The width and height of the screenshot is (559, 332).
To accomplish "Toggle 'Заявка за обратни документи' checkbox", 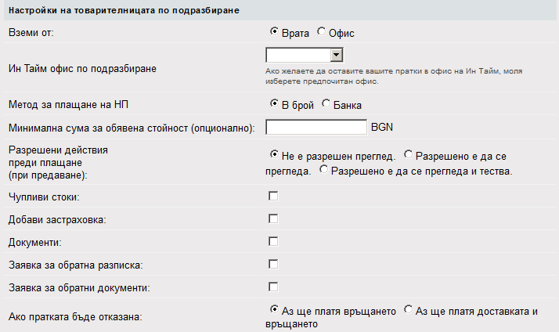I will click(x=274, y=287).
